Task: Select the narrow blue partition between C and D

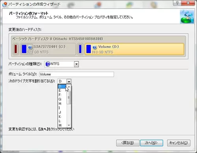Action: click(x=80, y=49)
